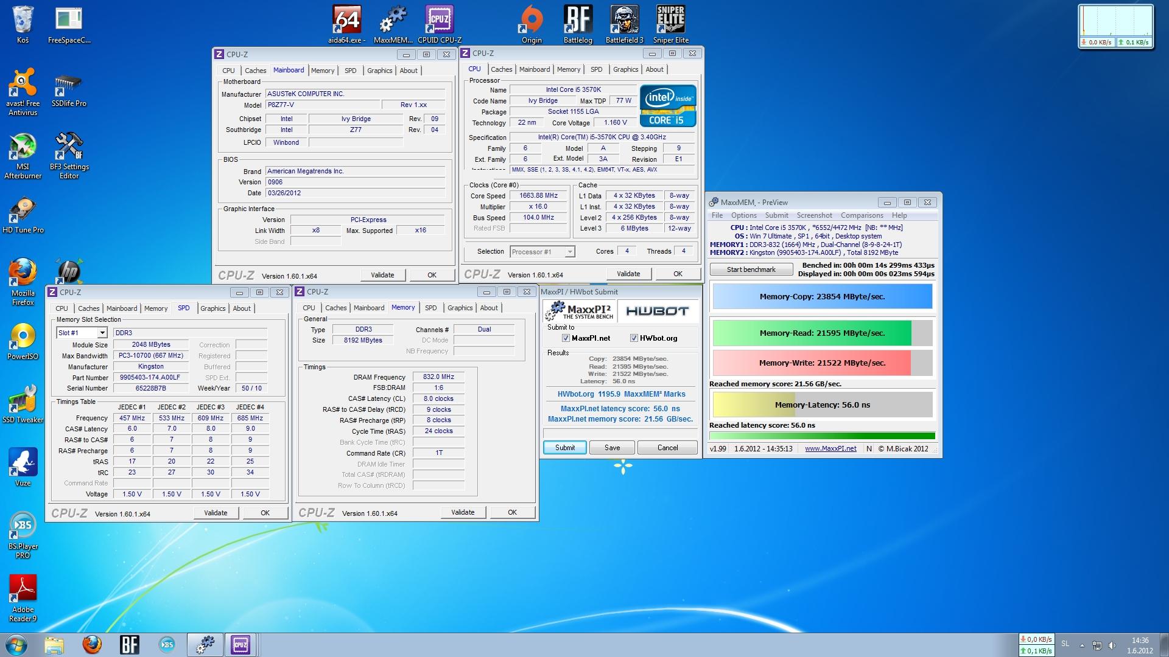The image size is (1169, 657).
Task: Open Adobe Reader 9 desktop icon
Action: [x=23, y=599]
